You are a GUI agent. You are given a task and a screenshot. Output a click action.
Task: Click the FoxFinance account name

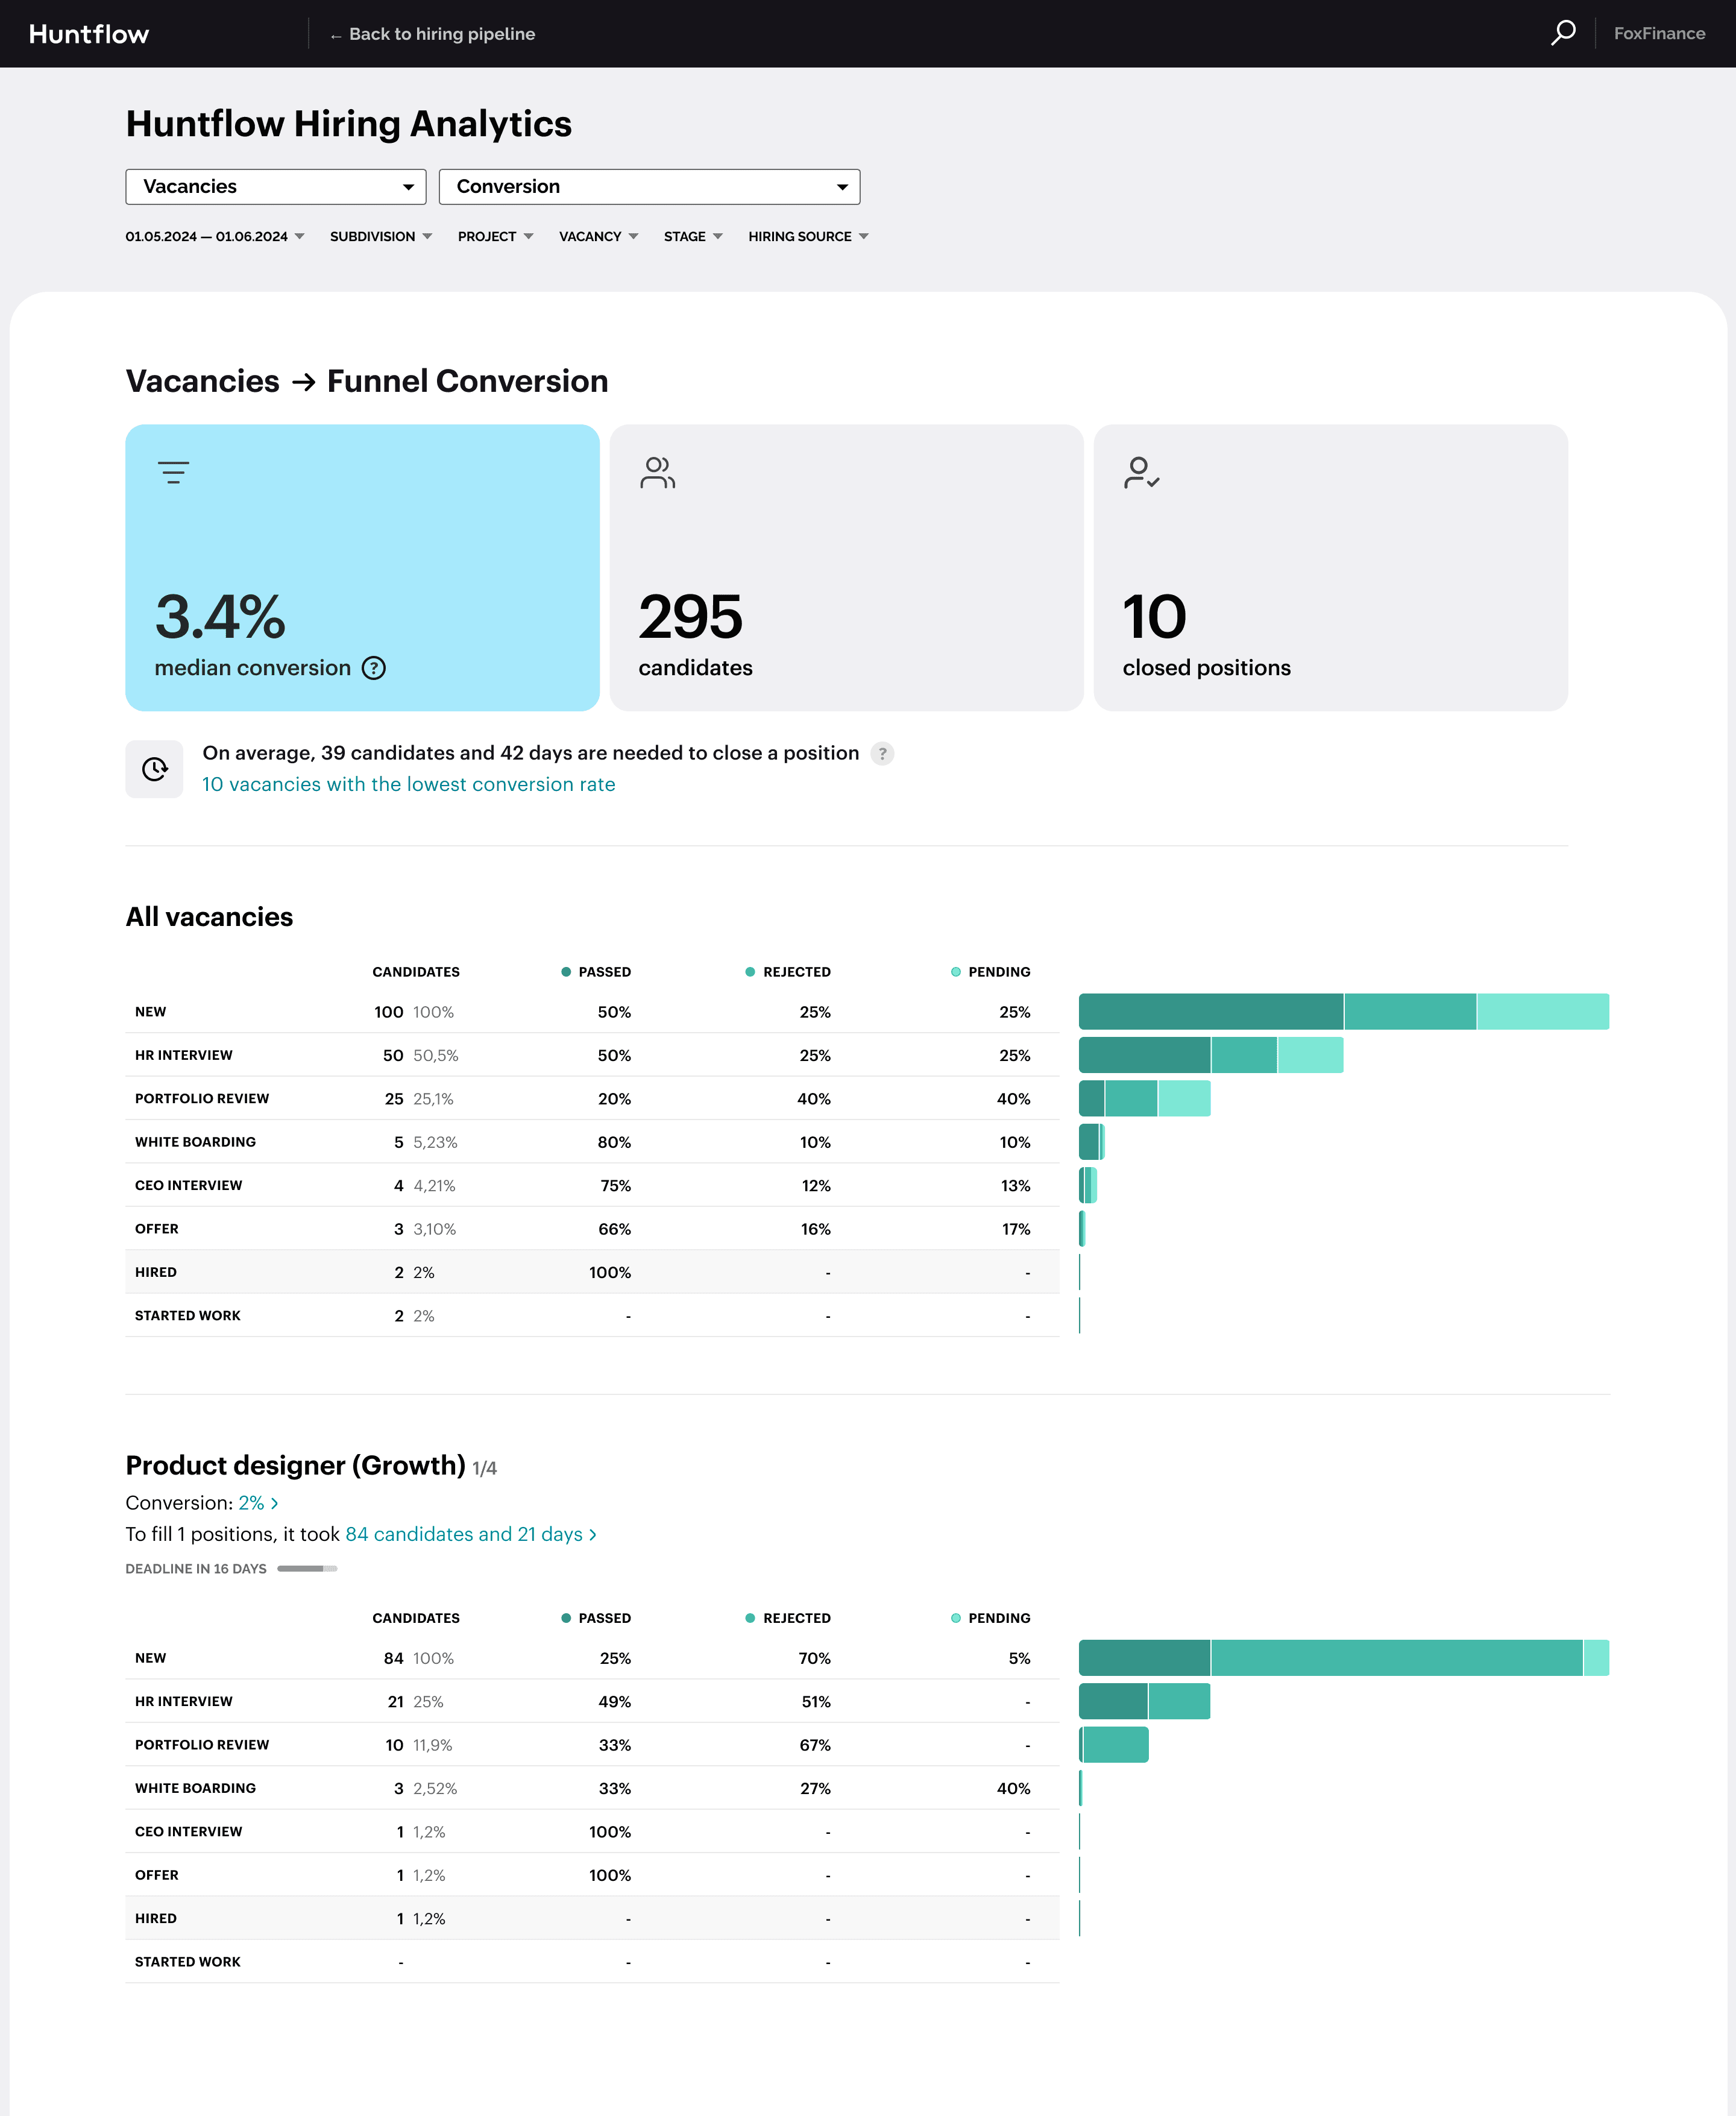[1659, 34]
